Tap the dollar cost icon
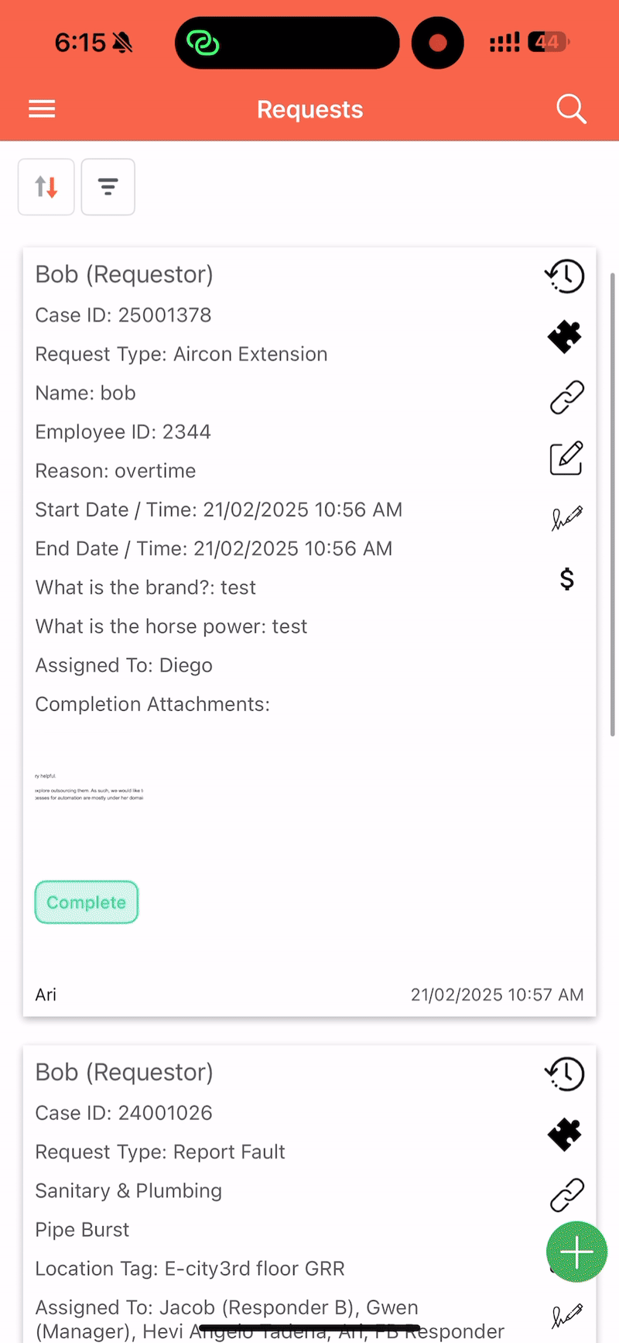The height and width of the screenshot is (1343, 619). pos(566,579)
